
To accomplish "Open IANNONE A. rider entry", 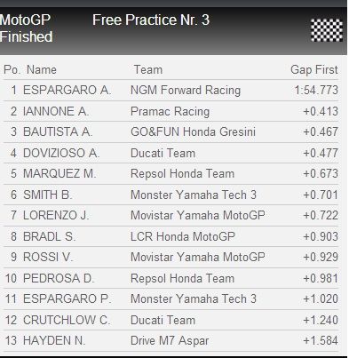I will [x=56, y=111].
